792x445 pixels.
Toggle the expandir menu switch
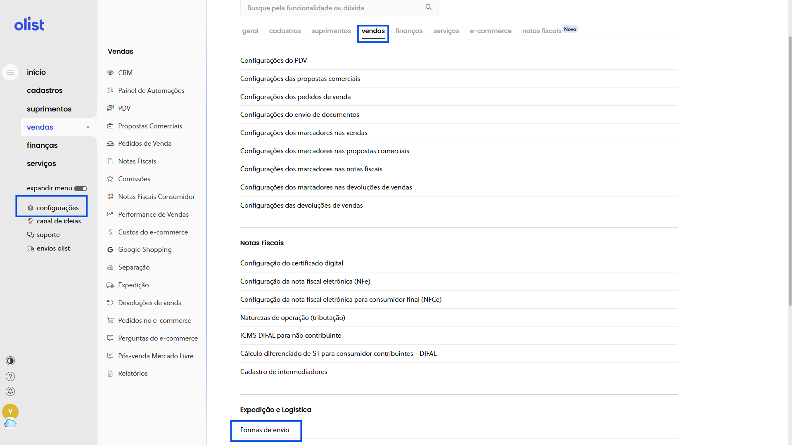[81, 189]
